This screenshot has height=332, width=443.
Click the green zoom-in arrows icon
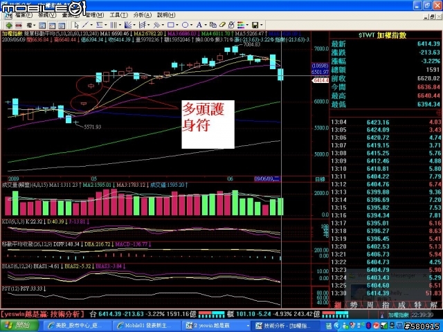[x=9, y=26]
